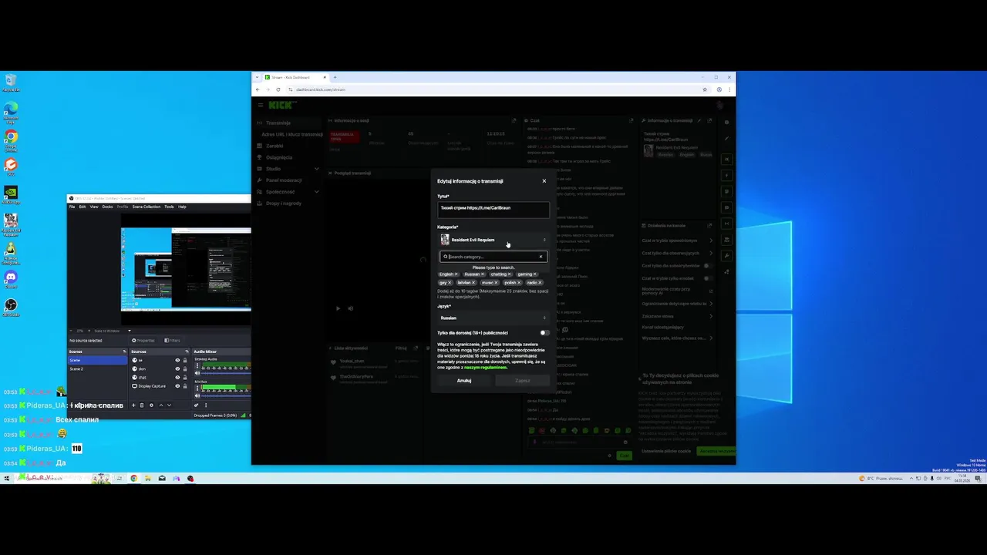Open Google Chrome desktop shortcut
Screen dimensions: 987x555
11,139
